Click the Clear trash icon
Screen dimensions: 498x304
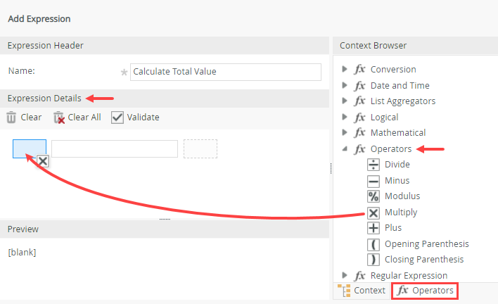pos(12,118)
